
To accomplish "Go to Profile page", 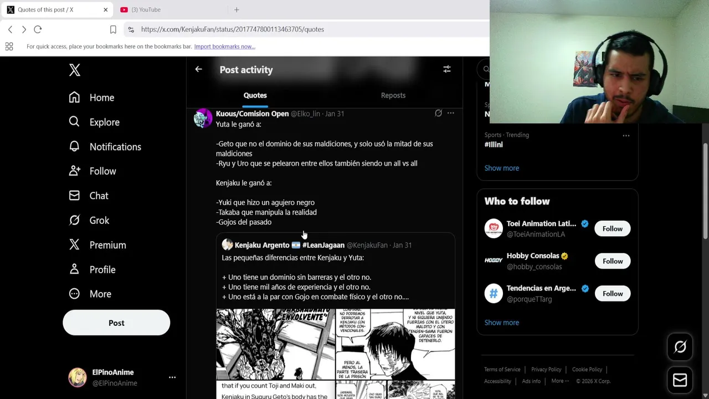I will (92, 269).
